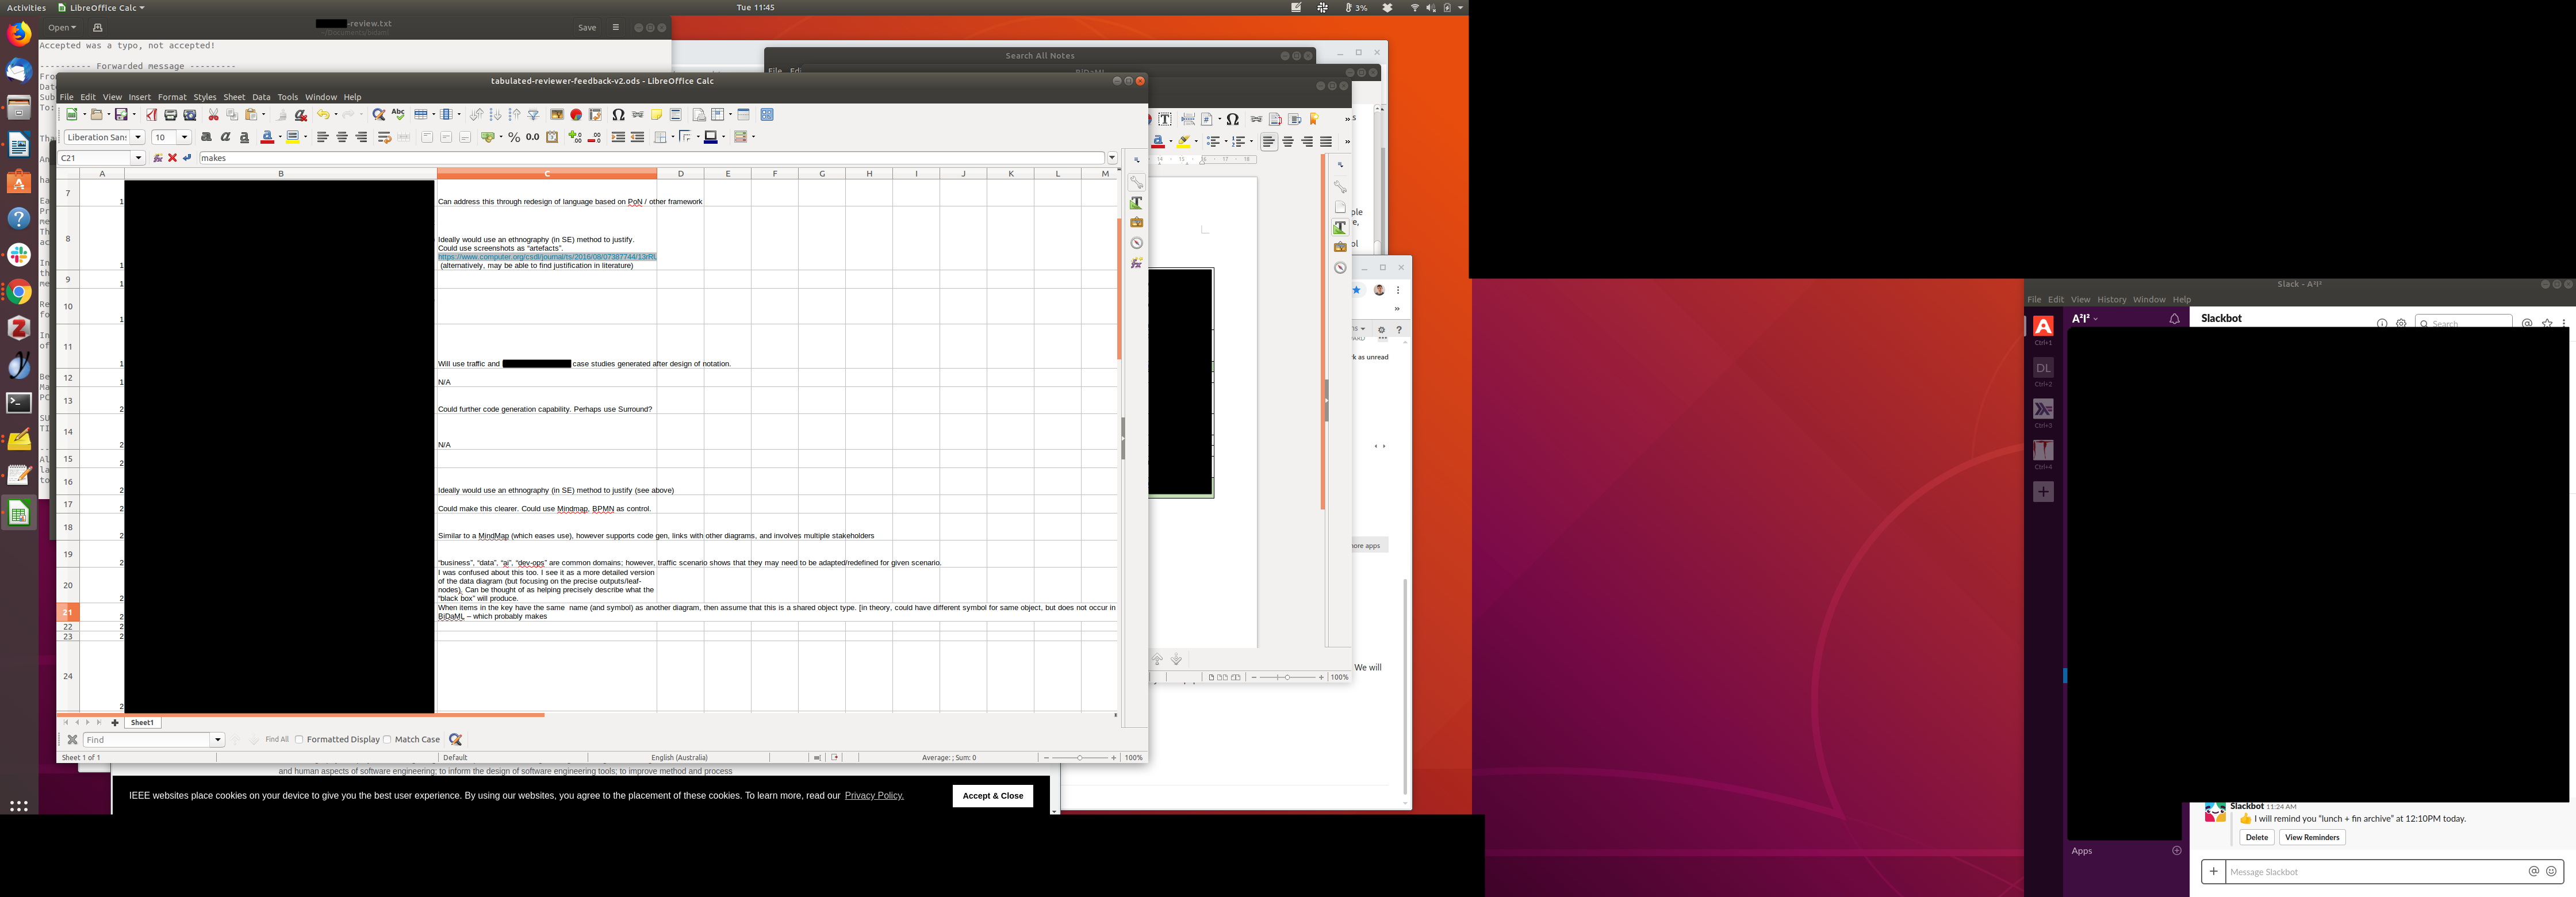The width and height of the screenshot is (2576, 897).
Task: Tick the Match Case checkbox
Action: 387,740
